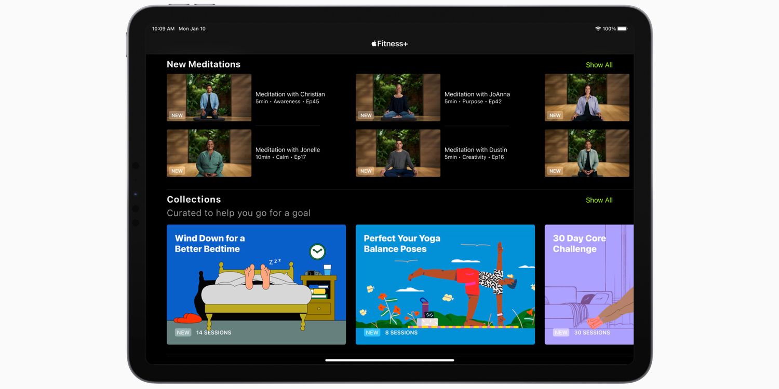Check the Wi-Fi status icon
Screen dimensions: 779x389
point(598,29)
